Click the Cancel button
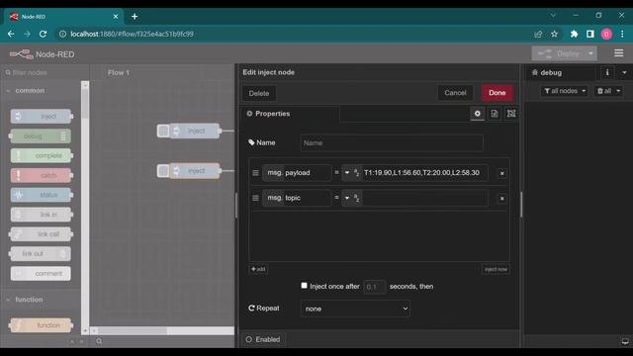The image size is (633, 356). 455,93
